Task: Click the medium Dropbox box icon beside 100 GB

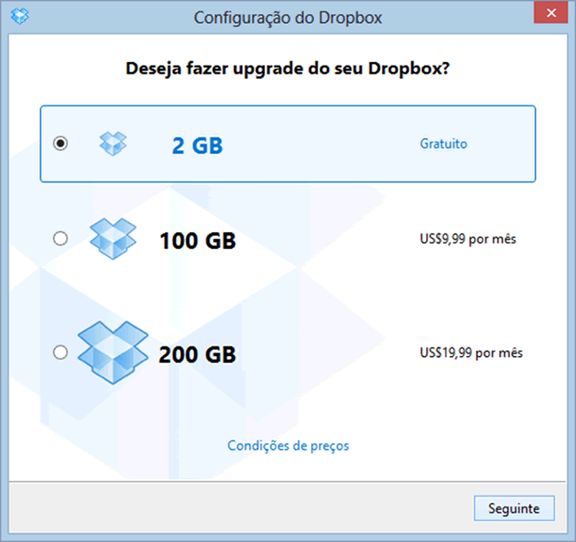Action: point(113,239)
